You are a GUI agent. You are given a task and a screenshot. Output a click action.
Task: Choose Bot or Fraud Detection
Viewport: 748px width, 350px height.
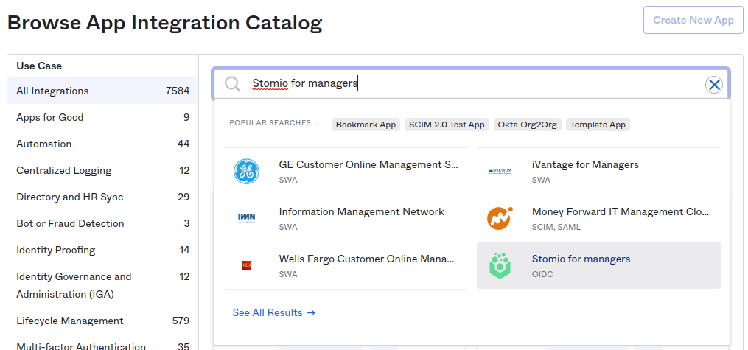pos(103,224)
